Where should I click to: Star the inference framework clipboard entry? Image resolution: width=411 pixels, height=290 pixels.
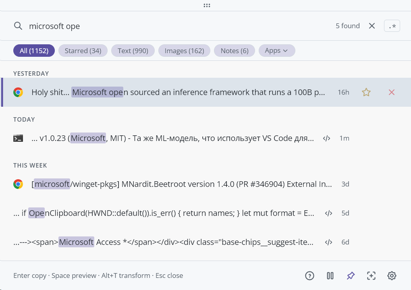pos(366,92)
